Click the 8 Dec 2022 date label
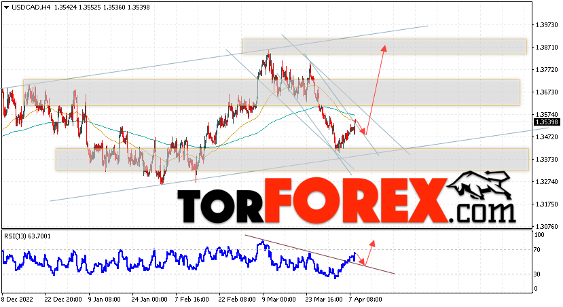Viewport: 563px width, 307px height. pyautogui.click(x=17, y=299)
